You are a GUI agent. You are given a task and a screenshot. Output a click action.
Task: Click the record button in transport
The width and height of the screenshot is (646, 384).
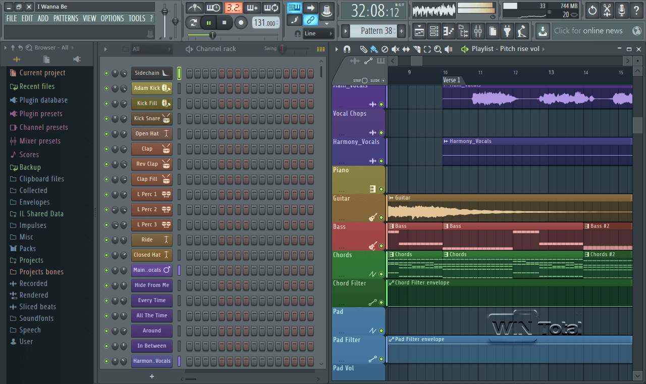tap(241, 23)
